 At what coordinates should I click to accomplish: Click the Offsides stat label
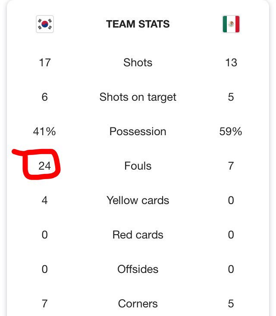point(138,269)
